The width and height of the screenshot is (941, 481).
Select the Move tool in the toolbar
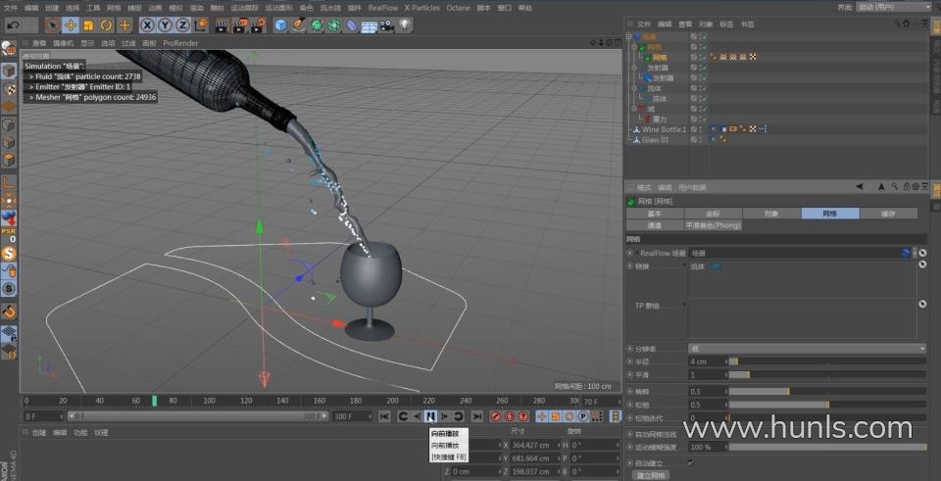tap(72, 24)
